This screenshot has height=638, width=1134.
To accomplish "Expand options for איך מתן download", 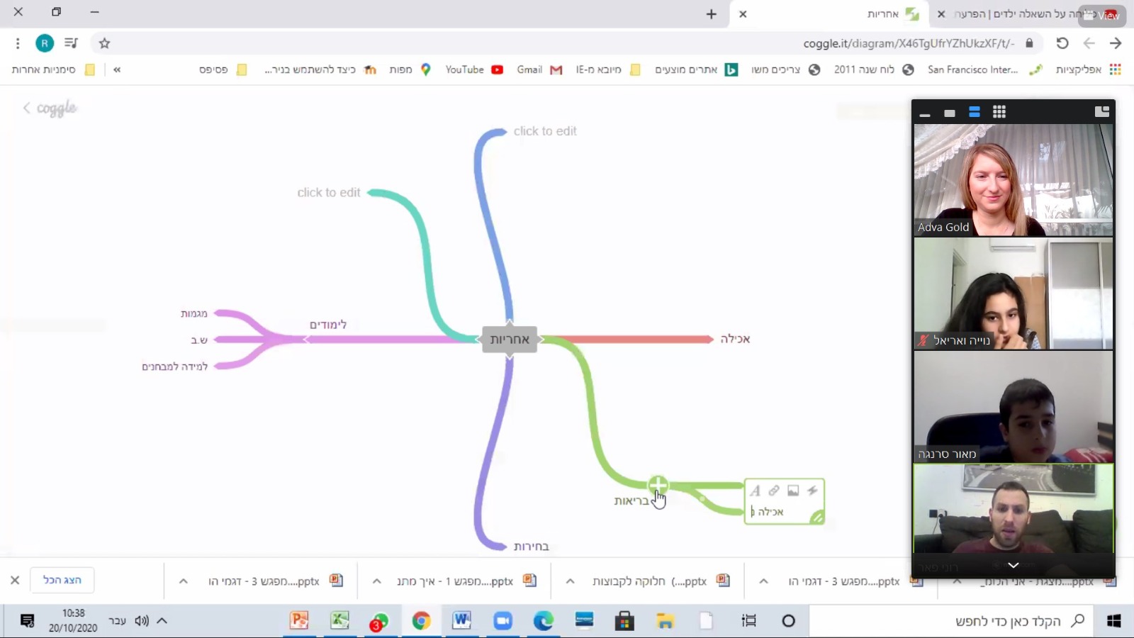I will (377, 581).
